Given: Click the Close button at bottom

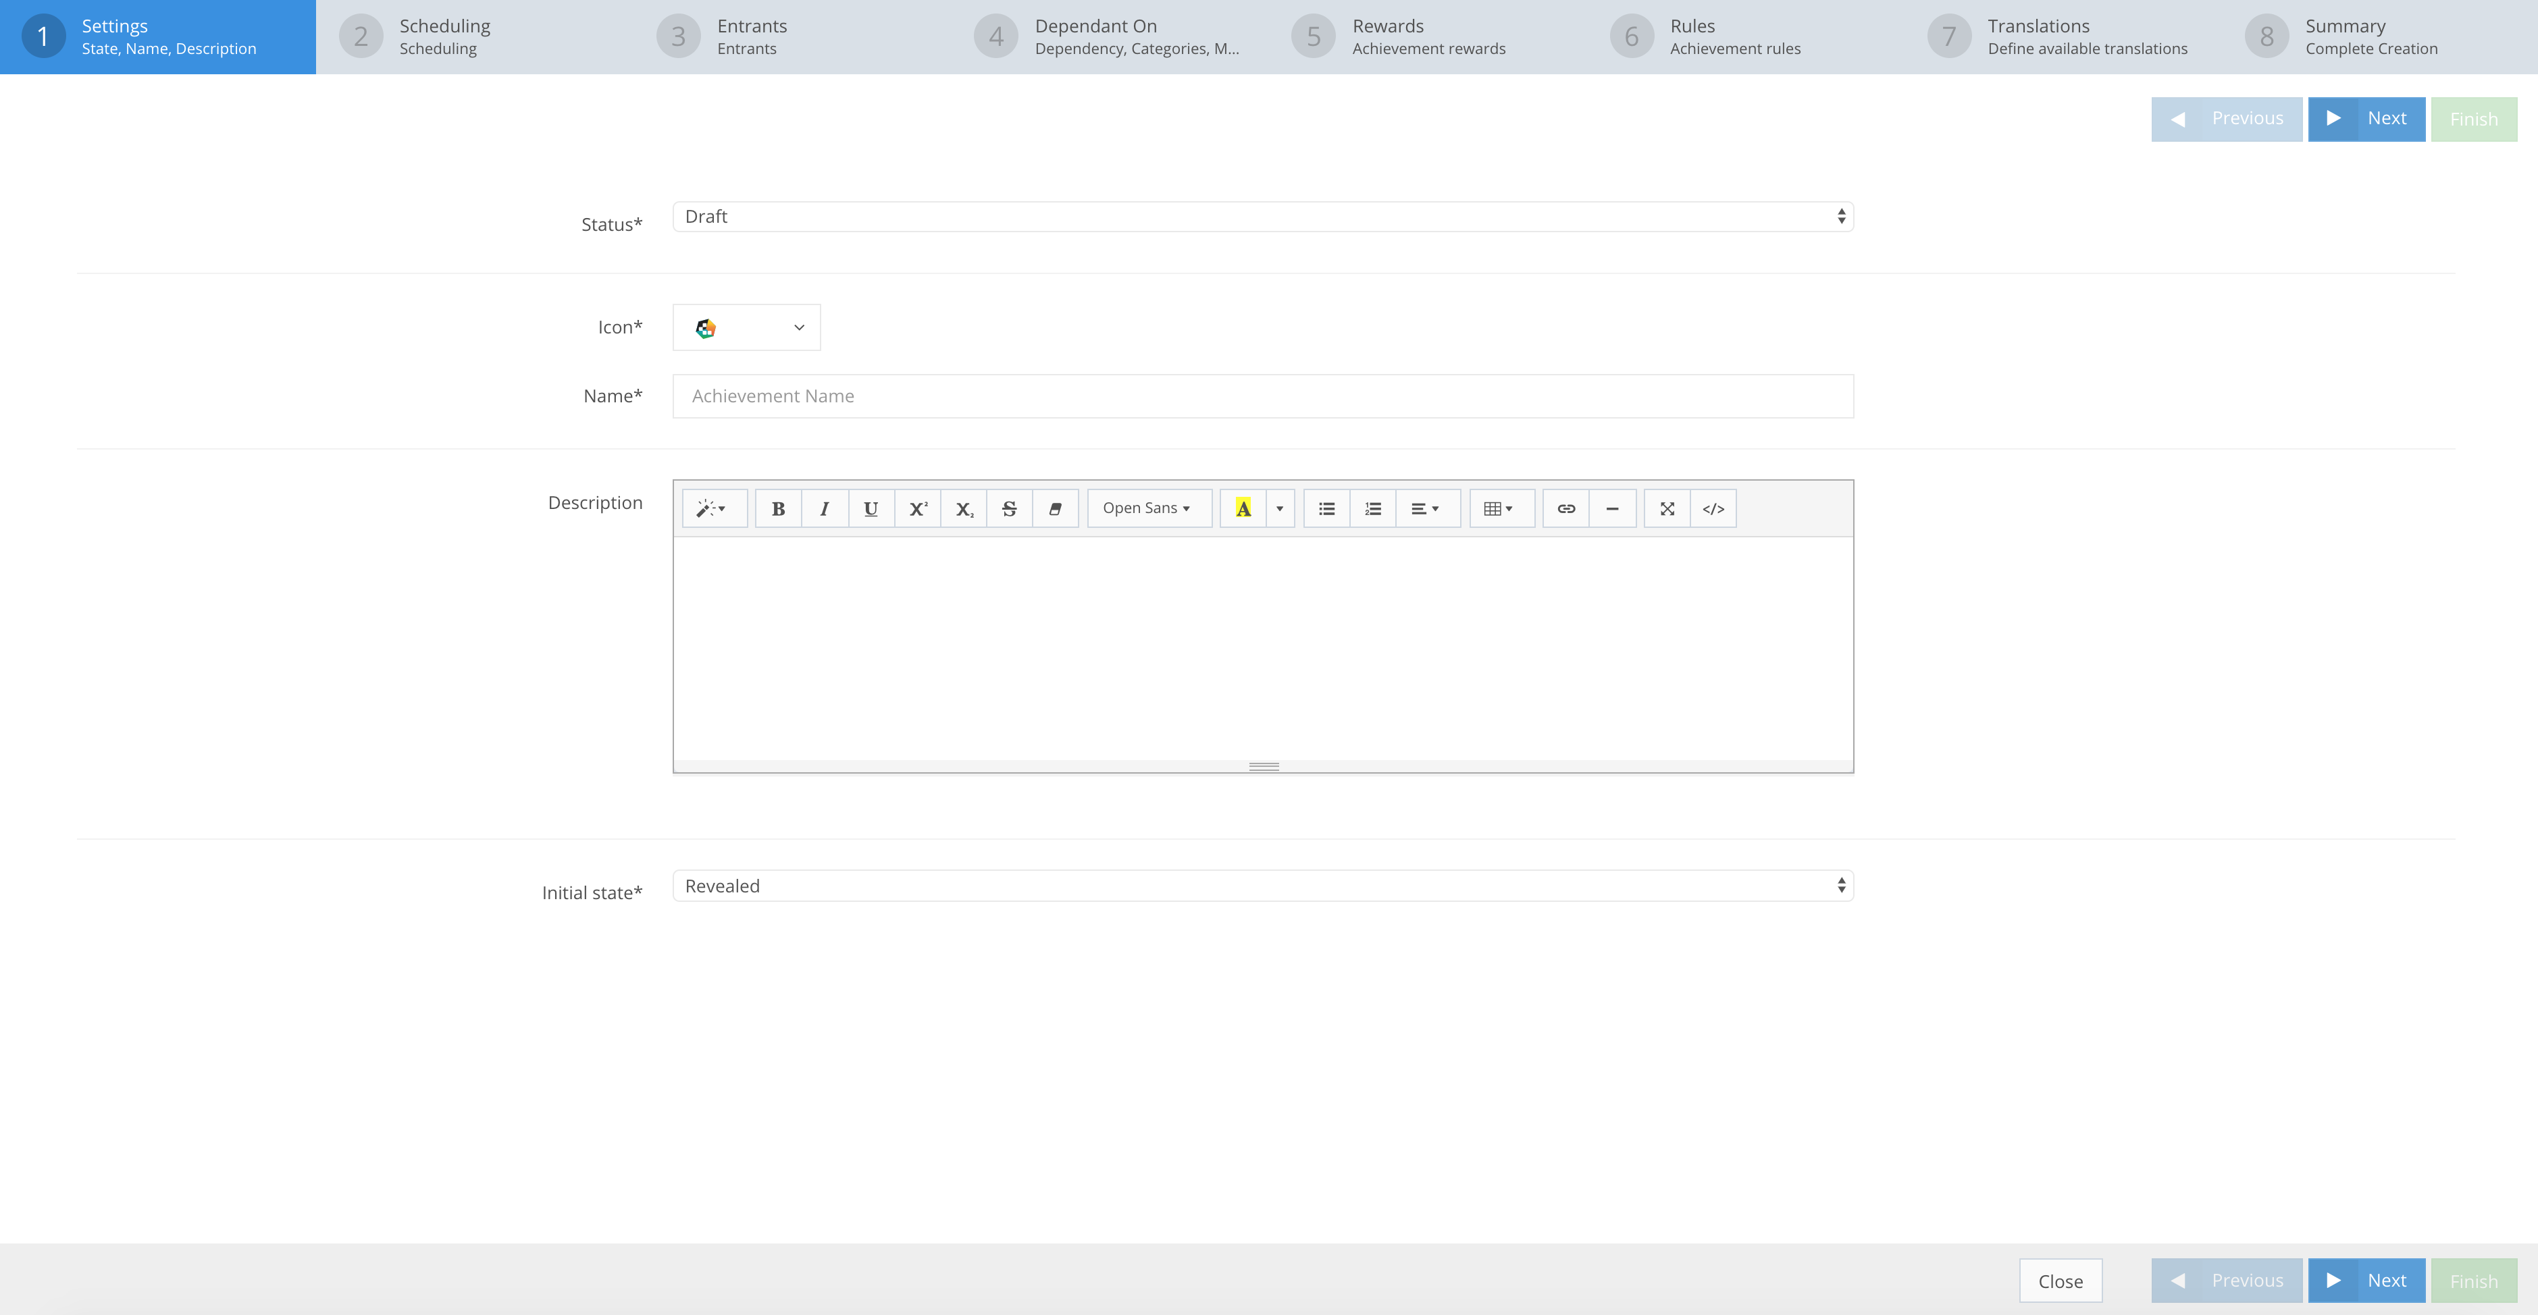Looking at the screenshot, I should point(2060,1281).
